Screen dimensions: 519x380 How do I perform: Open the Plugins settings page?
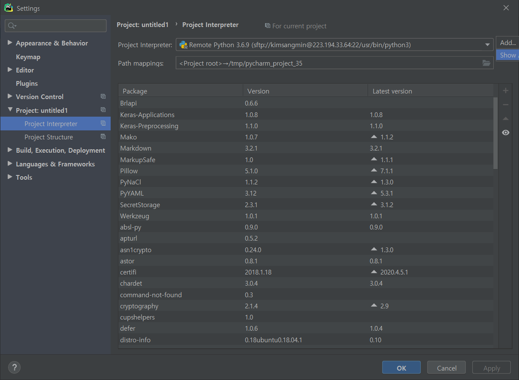coord(27,83)
